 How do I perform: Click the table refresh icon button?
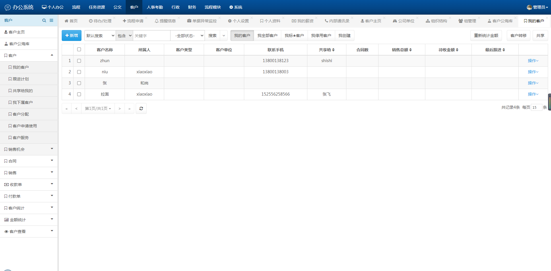point(141,108)
